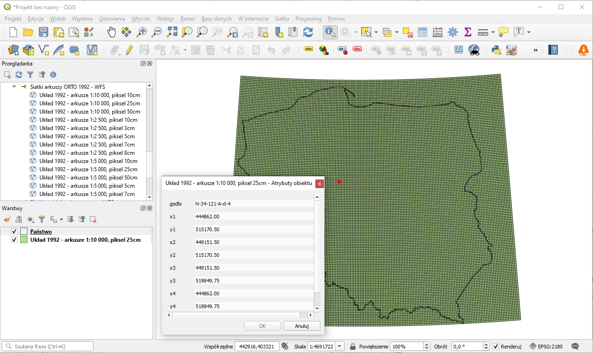This screenshot has width=593, height=353.
Task: Click the EPSG:2180 projection button
Action: 546,346
